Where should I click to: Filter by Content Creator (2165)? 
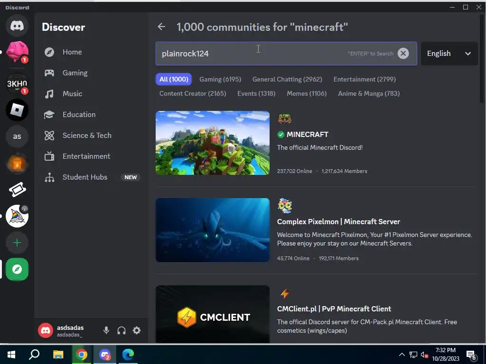click(193, 93)
